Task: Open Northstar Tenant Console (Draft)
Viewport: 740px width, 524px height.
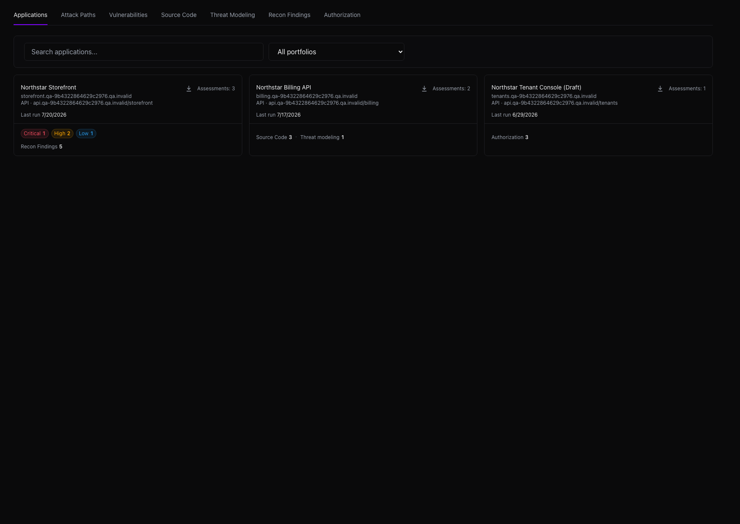Action: [536, 87]
